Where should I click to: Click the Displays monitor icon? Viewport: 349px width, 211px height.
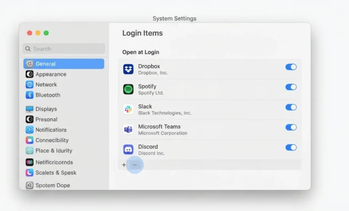coord(29,109)
